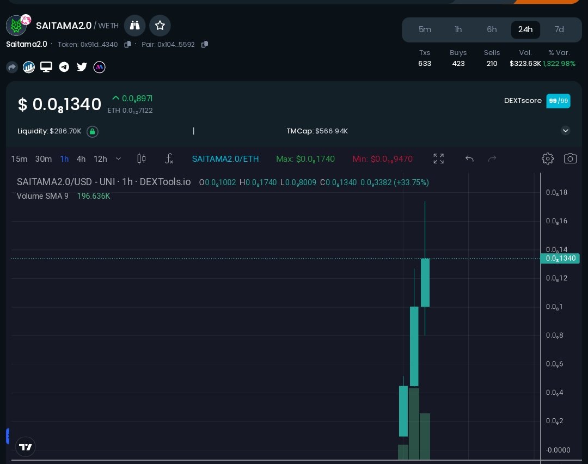Undo the last chart action
The height and width of the screenshot is (464, 588).
469,158
